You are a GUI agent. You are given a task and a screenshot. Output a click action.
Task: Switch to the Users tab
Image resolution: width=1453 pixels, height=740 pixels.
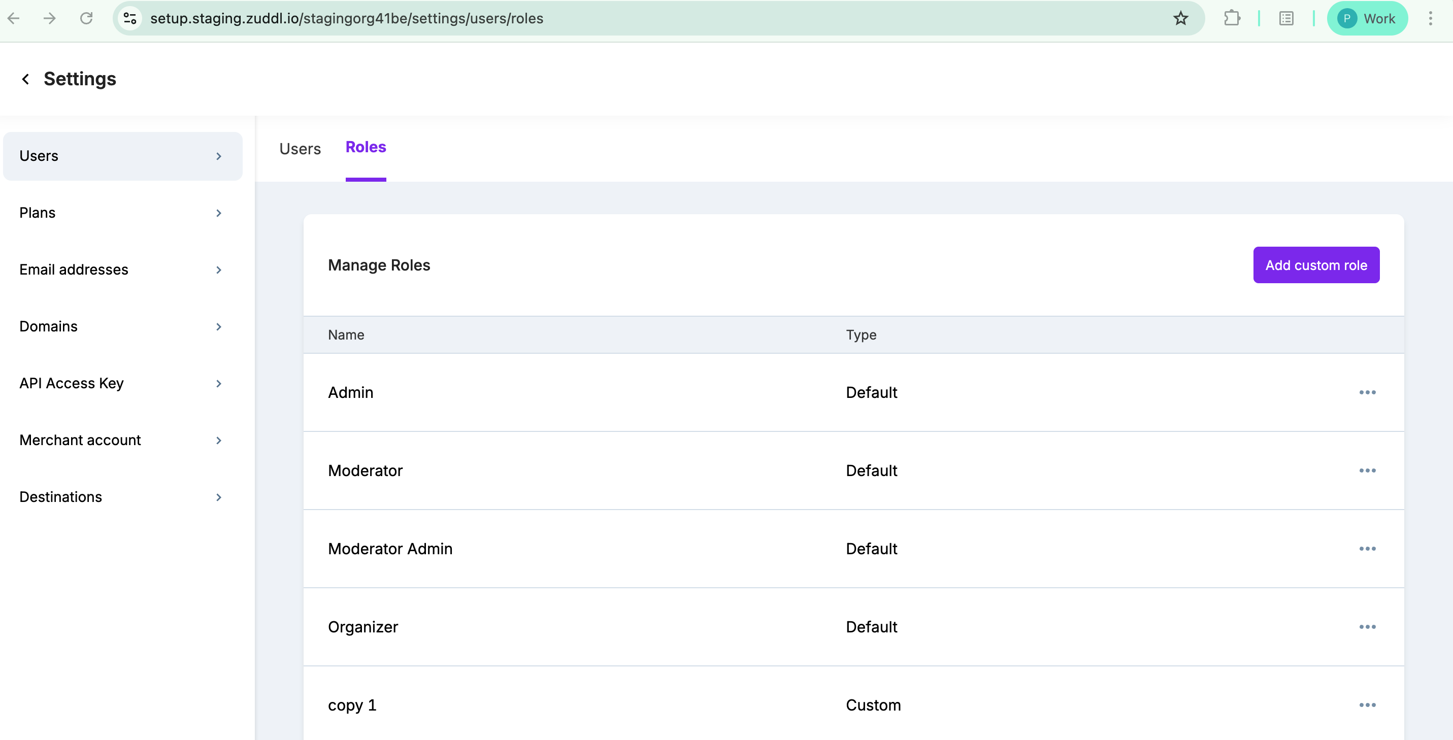[300, 149]
